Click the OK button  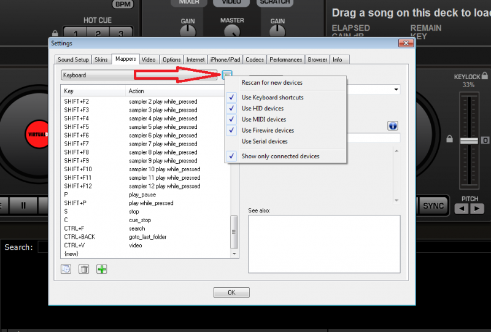coord(231,292)
